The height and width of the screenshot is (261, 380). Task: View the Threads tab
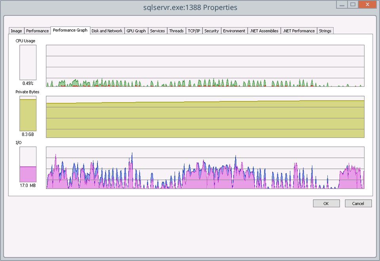176,31
